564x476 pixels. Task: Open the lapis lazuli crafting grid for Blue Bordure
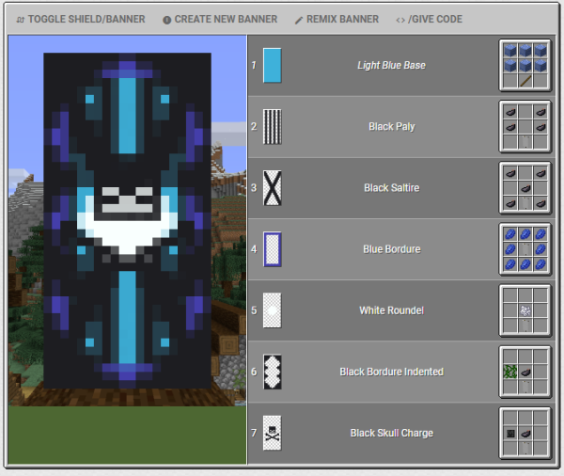click(x=525, y=249)
